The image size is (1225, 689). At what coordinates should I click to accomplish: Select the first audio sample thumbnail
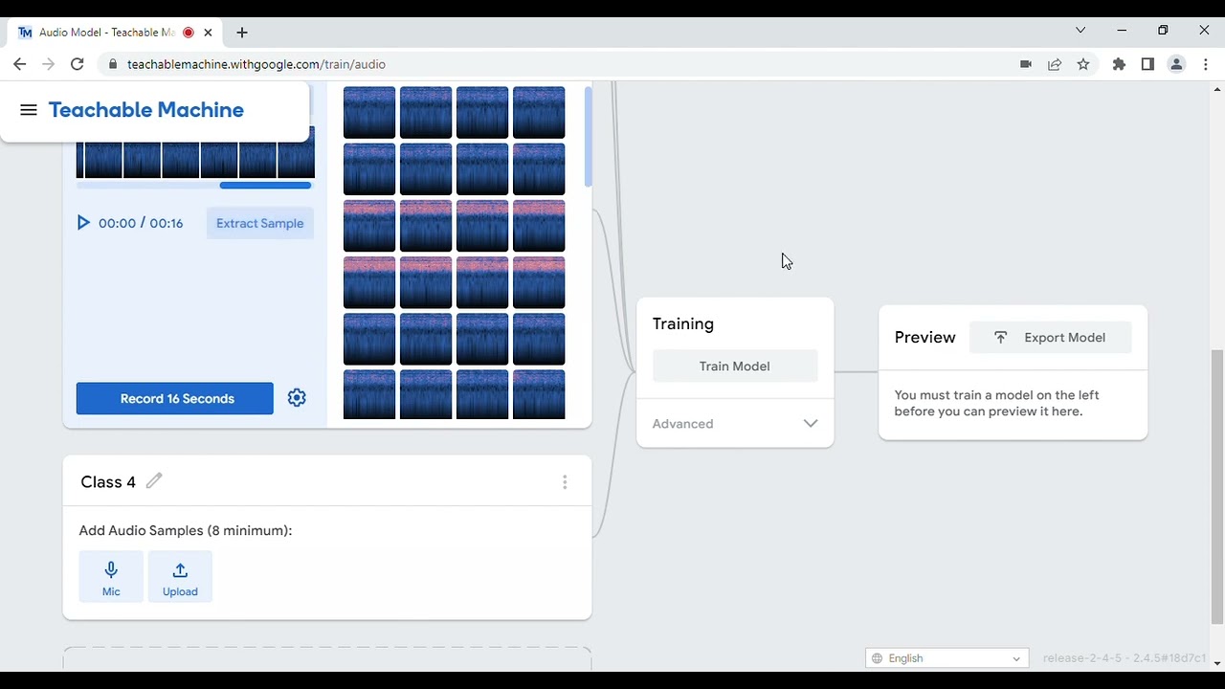coord(369,113)
